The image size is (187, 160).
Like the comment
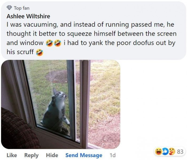tap(12, 155)
